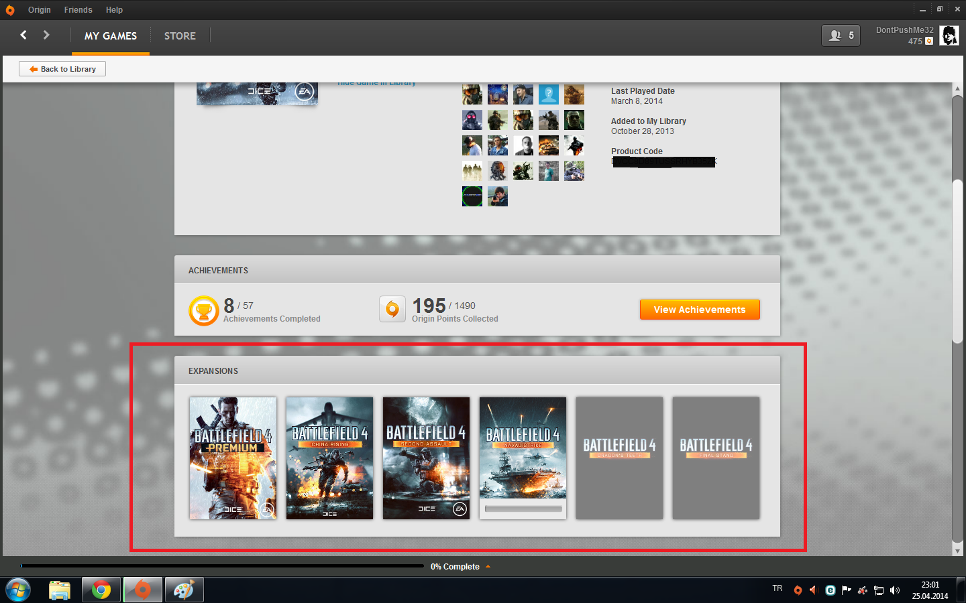Click the ESET antivirus tray icon
966x603 pixels.
click(x=830, y=590)
